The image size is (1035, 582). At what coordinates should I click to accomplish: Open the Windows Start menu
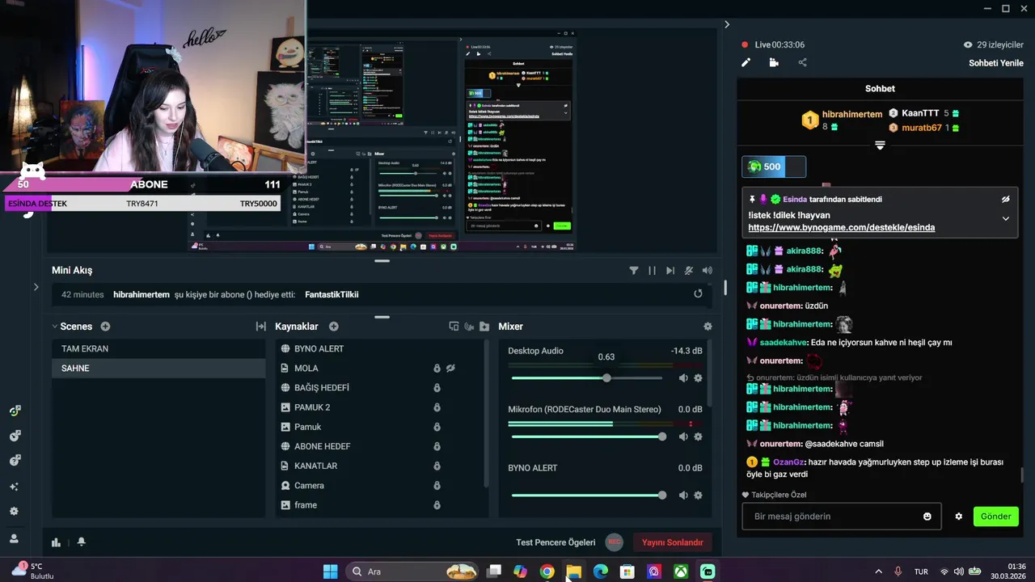pos(331,571)
